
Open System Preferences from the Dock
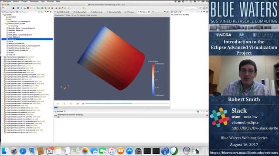click(x=138, y=151)
